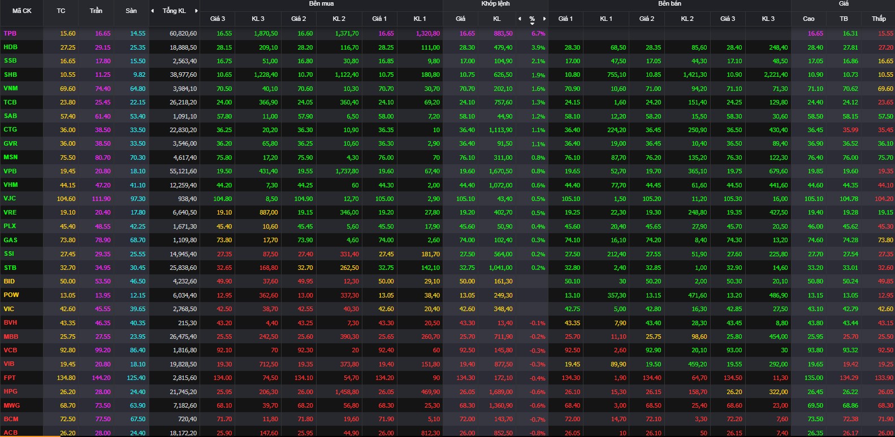Click the left arrow beside the % header

click(520, 19)
